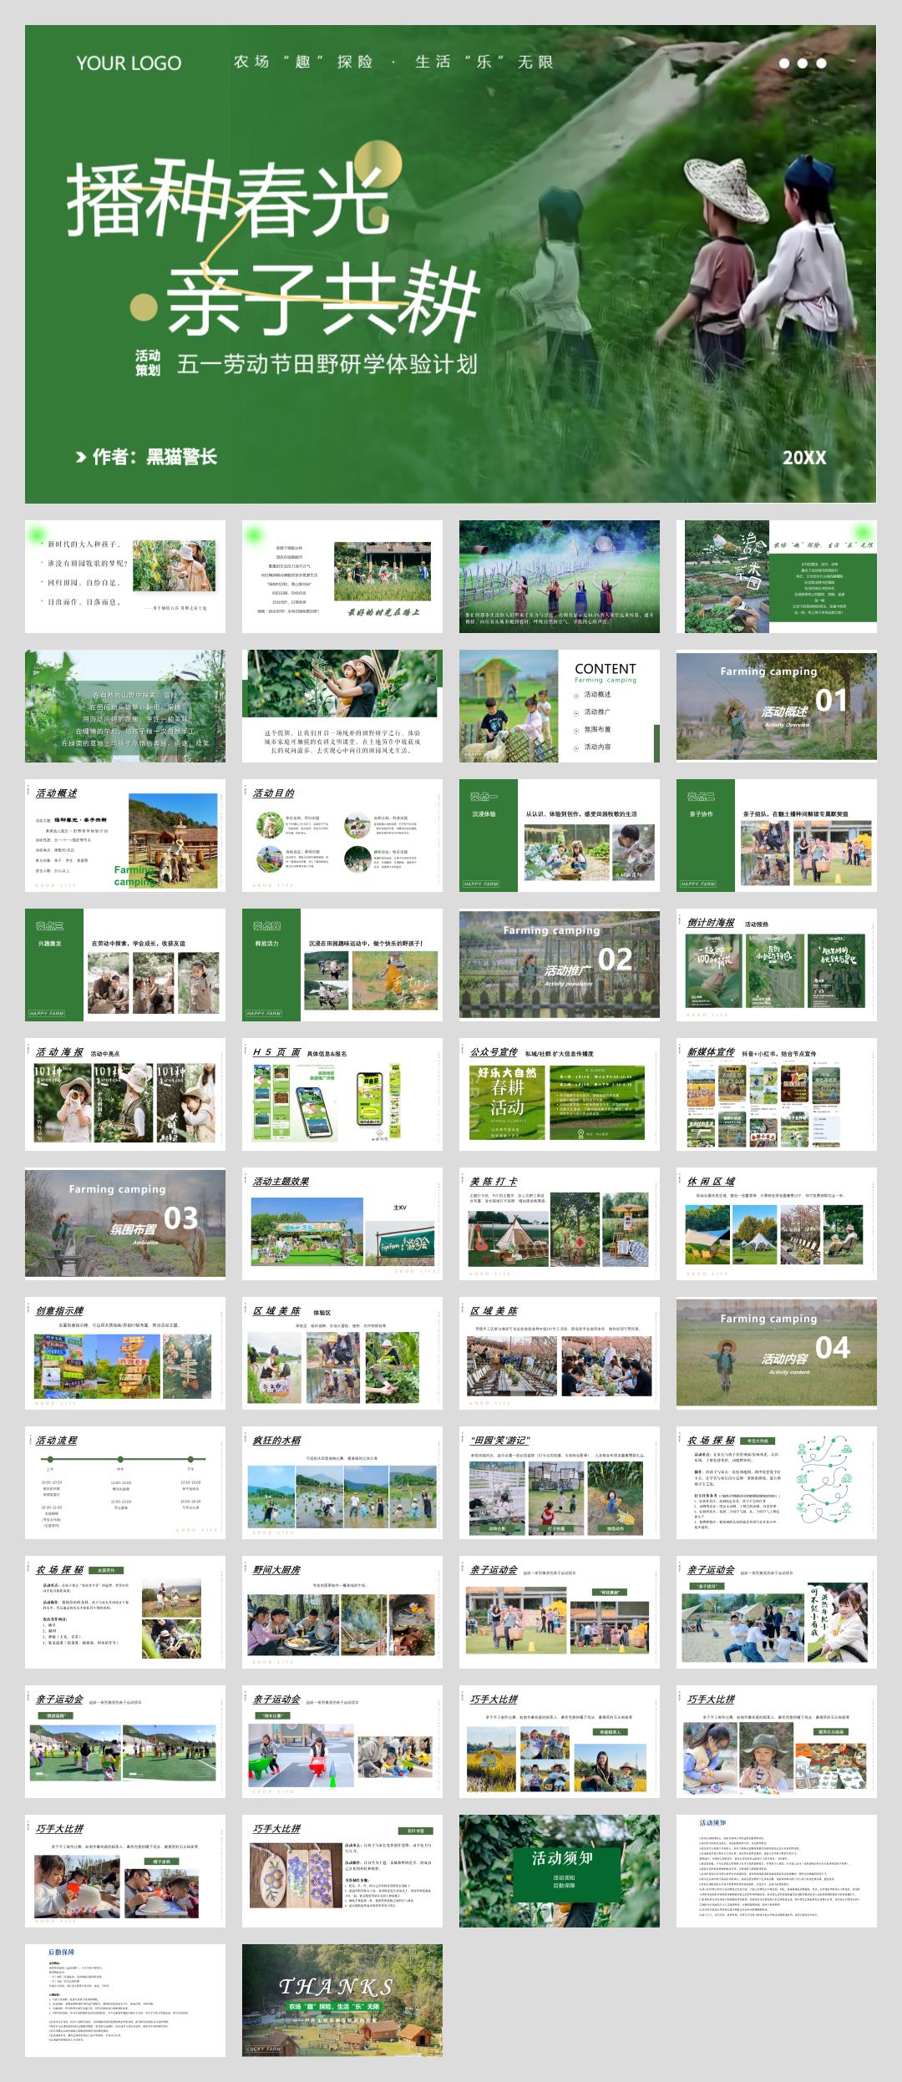The width and height of the screenshot is (902, 2082).
Task: Open the 疯狂的水稻 slide
Action: (342, 1482)
